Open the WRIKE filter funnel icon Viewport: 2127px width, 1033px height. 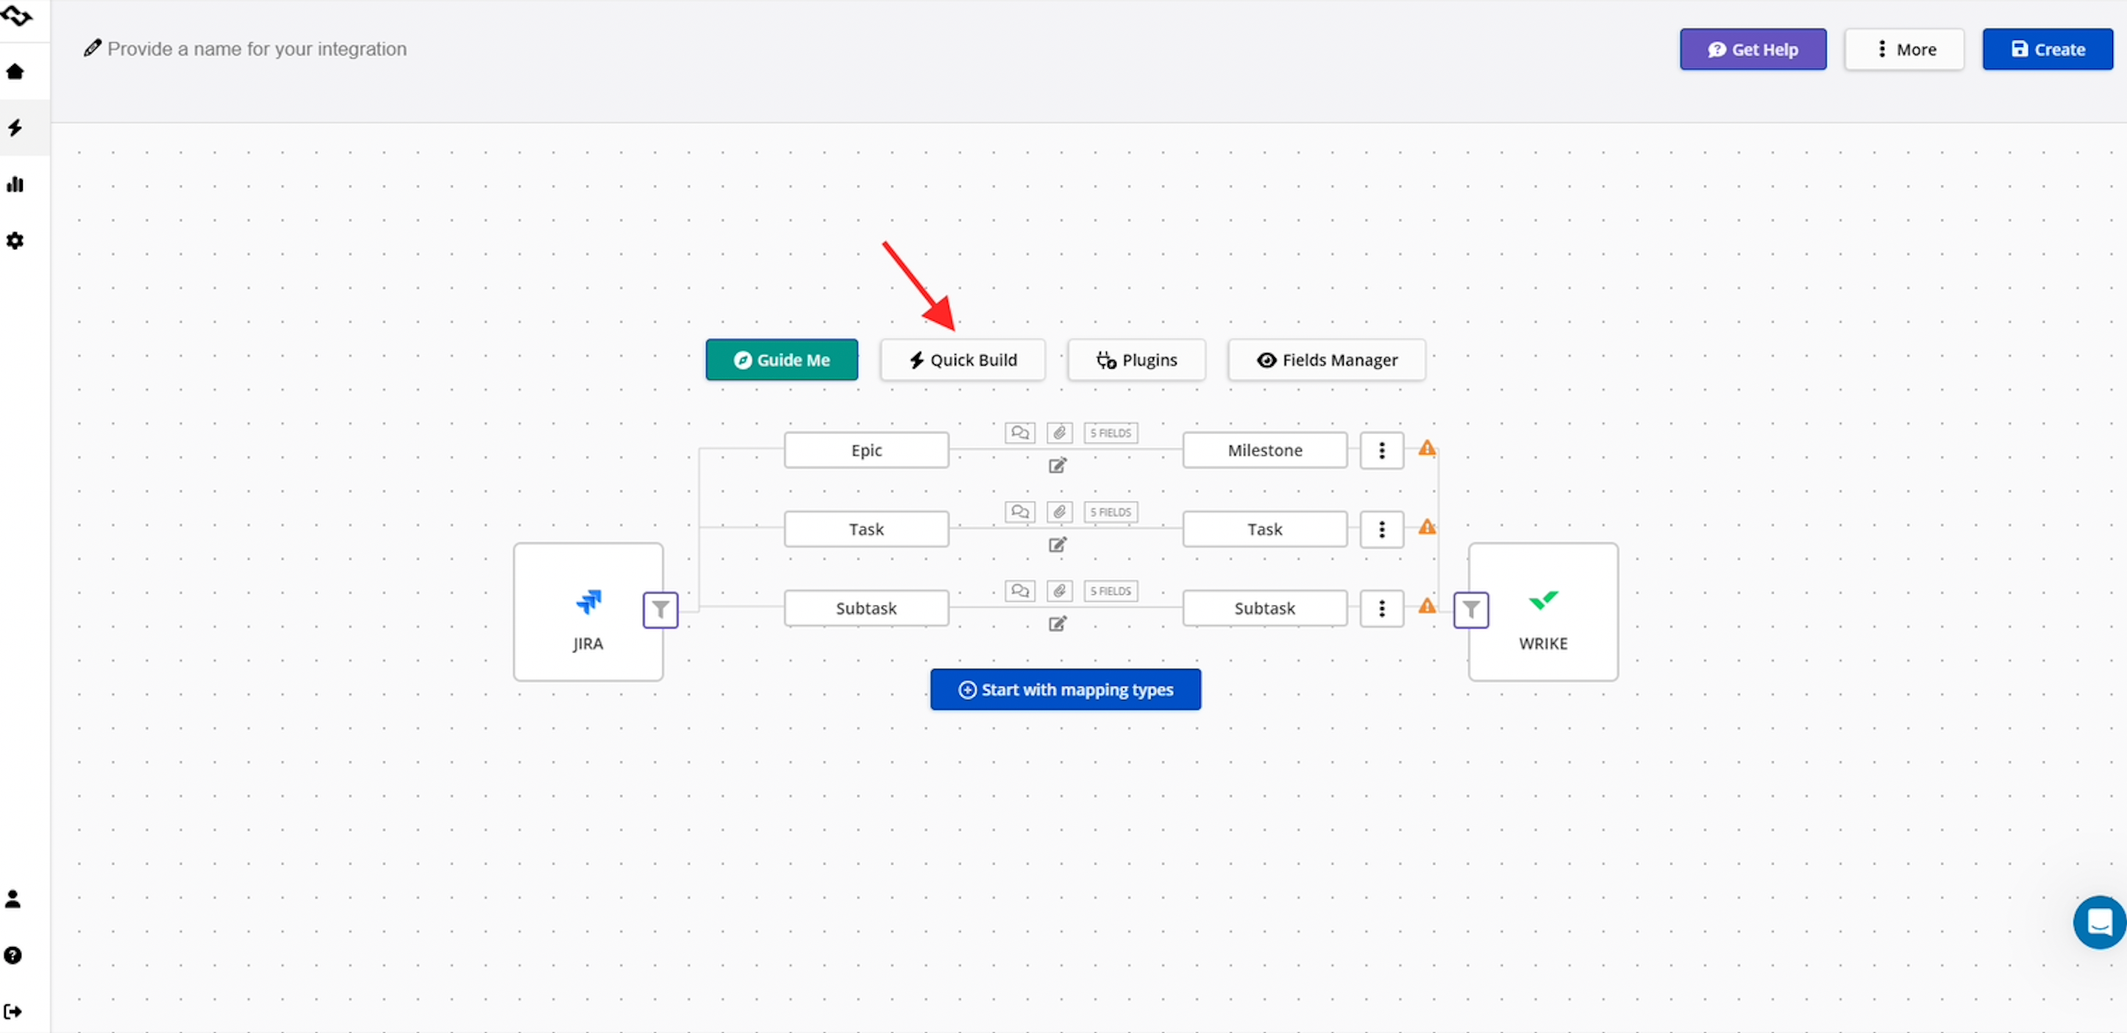pos(1470,609)
